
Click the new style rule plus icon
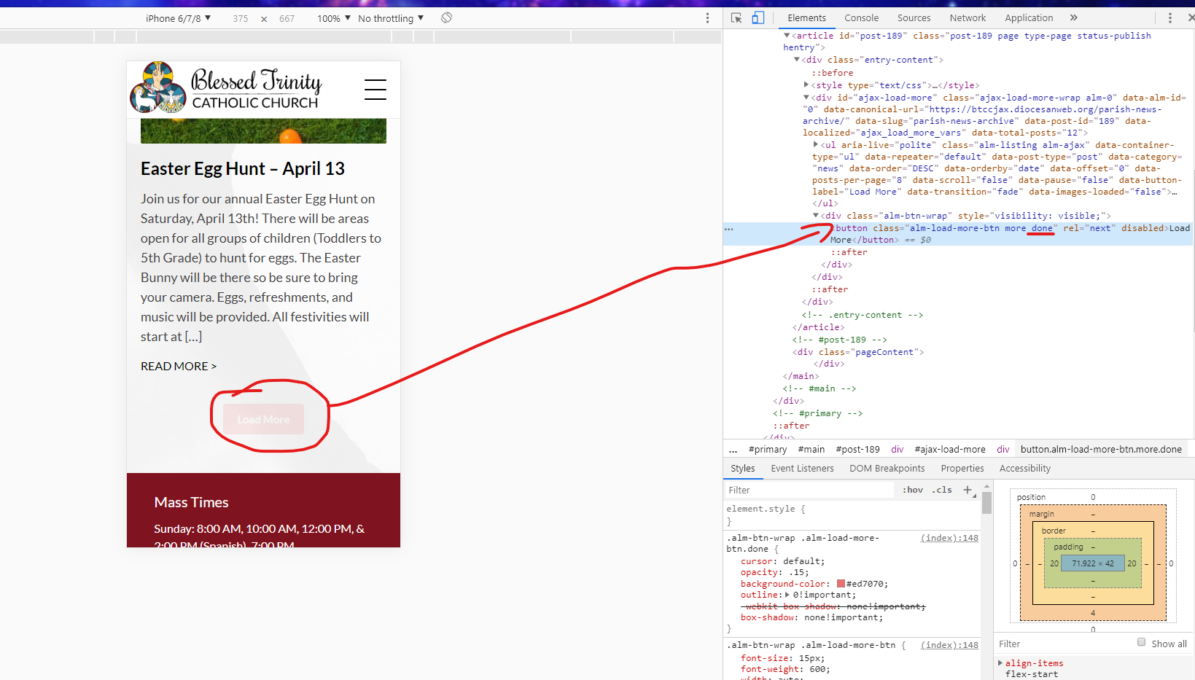(x=968, y=490)
